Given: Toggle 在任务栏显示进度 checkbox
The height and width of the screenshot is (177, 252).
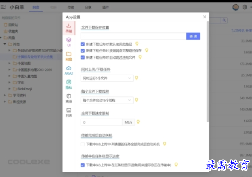Looking at the screenshot, I should (x=83, y=165).
